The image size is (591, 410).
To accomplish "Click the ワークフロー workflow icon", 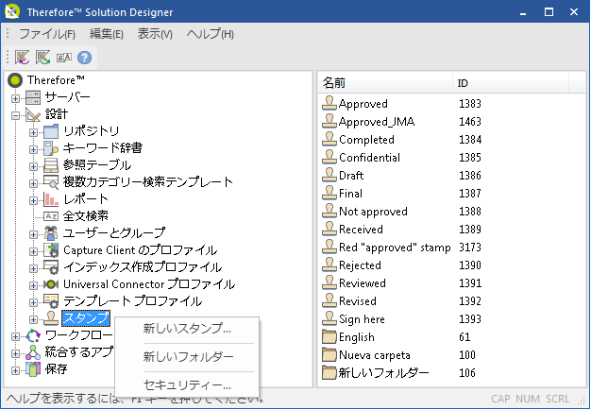I will tap(33, 335).
